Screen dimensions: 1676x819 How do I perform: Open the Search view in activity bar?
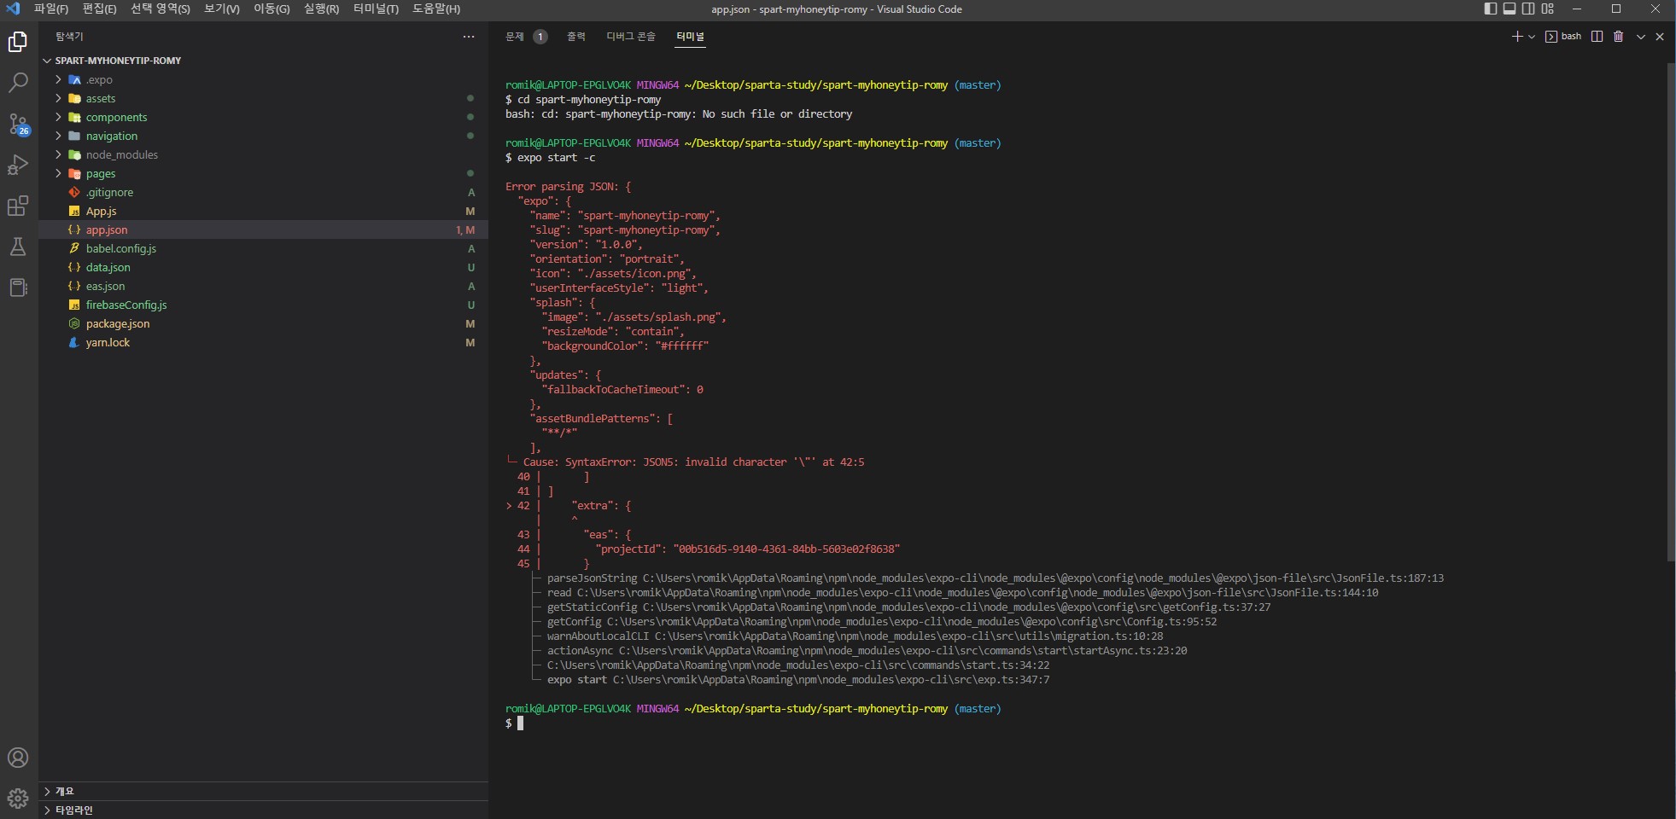18,83
